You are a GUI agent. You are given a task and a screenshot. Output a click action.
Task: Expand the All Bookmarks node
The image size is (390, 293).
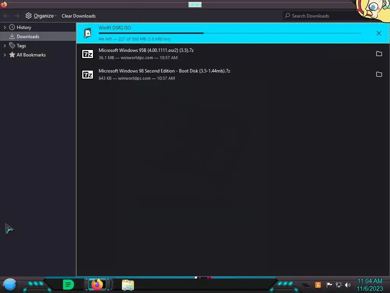[x=5, y=55]
